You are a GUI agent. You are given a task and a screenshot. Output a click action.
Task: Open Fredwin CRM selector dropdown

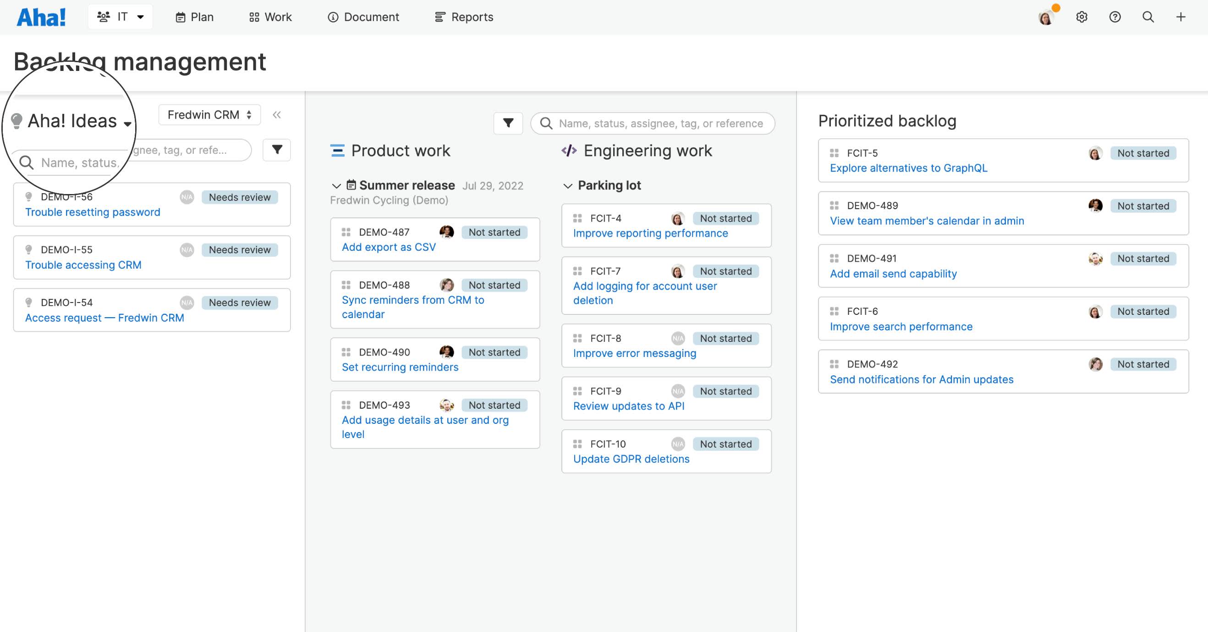coord(209,115)
